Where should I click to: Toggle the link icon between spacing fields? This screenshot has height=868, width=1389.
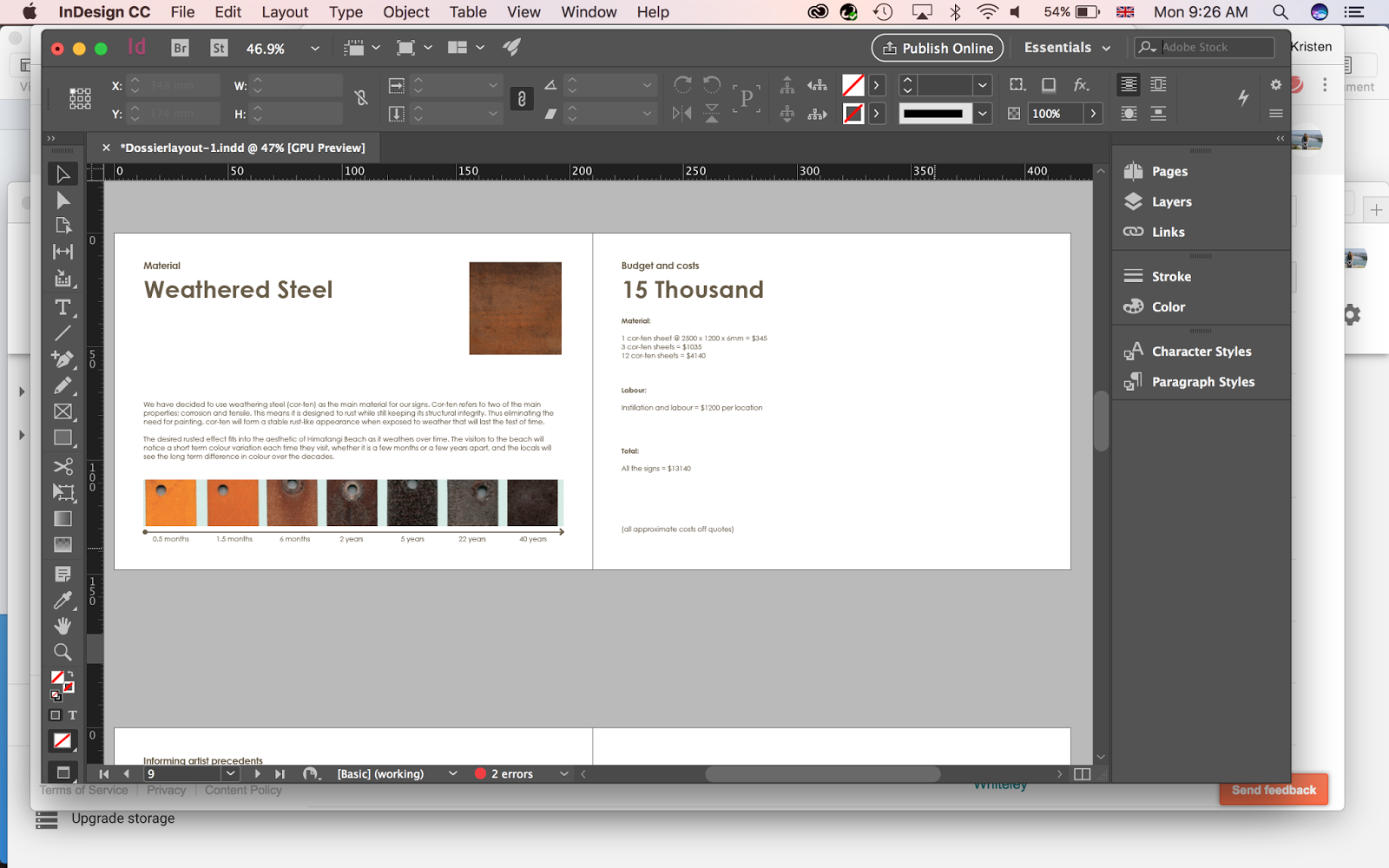521,99
